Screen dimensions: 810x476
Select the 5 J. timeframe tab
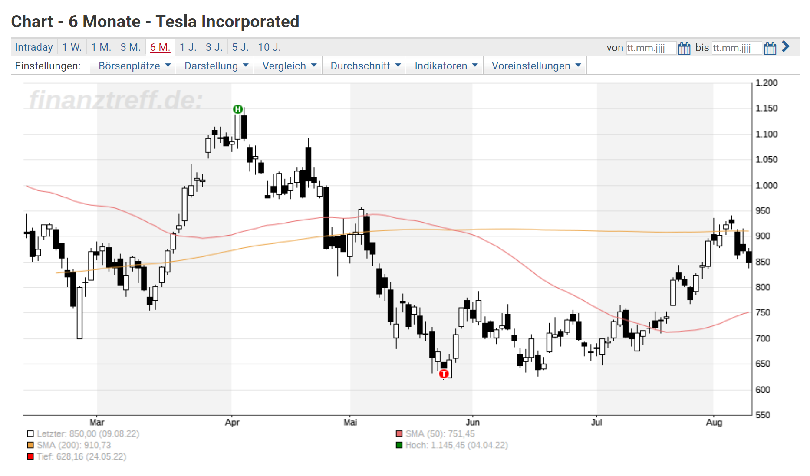[240, 47]
